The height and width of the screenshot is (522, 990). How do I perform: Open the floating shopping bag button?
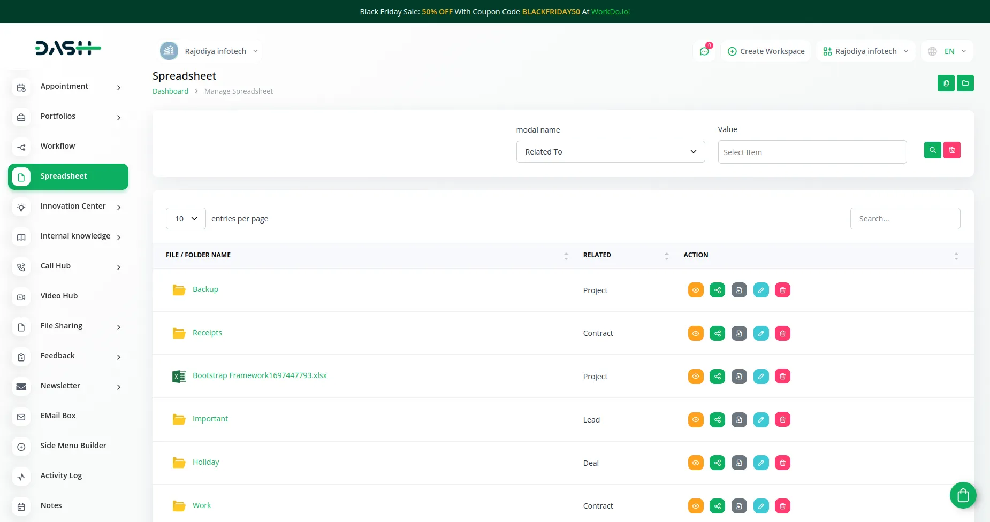click(x=963, y=495)
